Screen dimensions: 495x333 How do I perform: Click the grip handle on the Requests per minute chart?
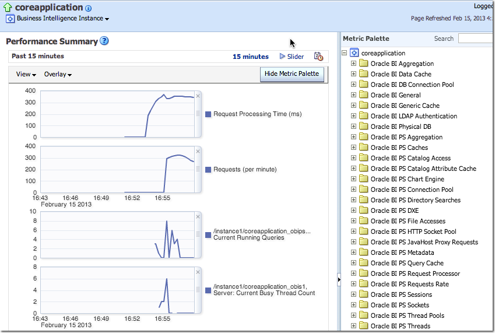tap(198, 169)
